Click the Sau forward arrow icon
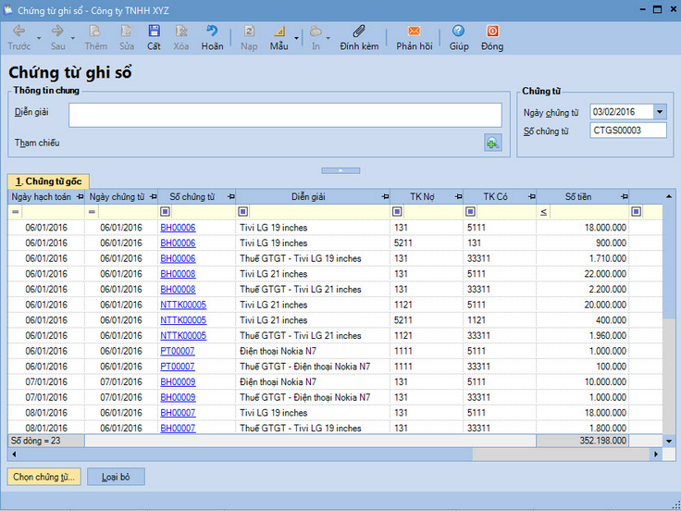681x511 pixels. coord(57,31)
